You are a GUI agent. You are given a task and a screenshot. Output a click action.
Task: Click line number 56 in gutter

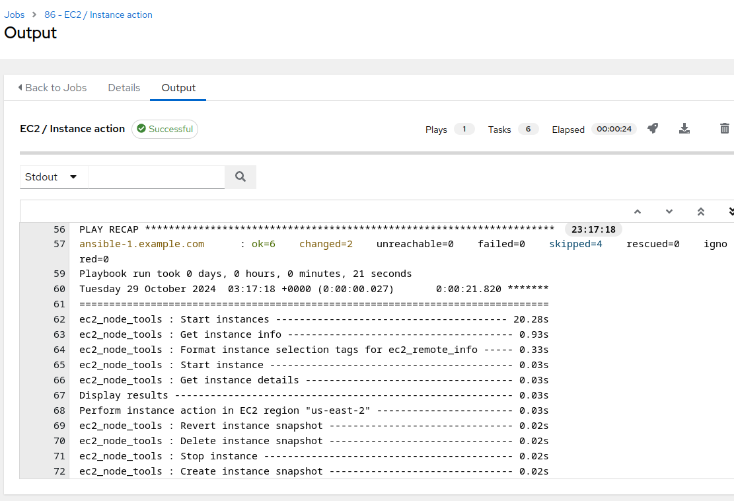tap(59, 229)
